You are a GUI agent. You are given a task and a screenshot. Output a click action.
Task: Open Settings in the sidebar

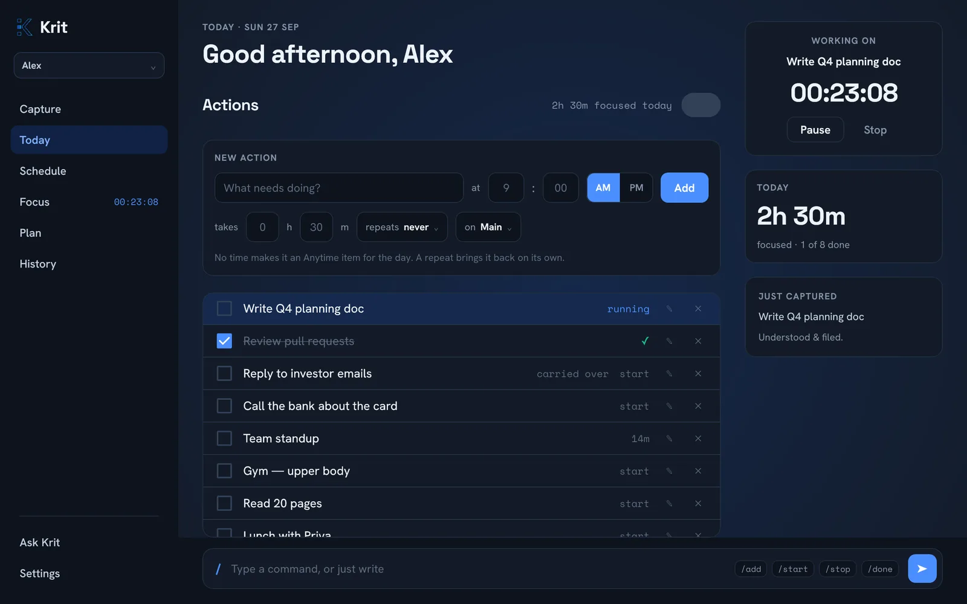pyautogui.click(x=89, y=573)
